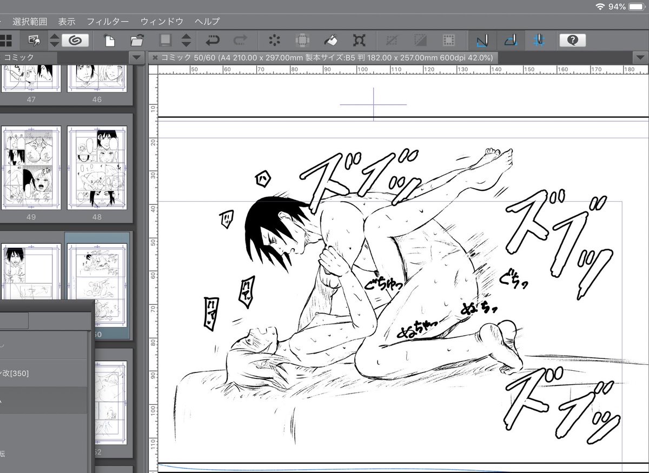Click the Clear (dotted circle) icon
The width and height of the screenshot is (649, 473).
point(275,40)
